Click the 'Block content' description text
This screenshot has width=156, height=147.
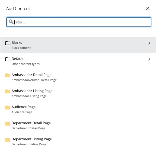(x=21, y=48)
